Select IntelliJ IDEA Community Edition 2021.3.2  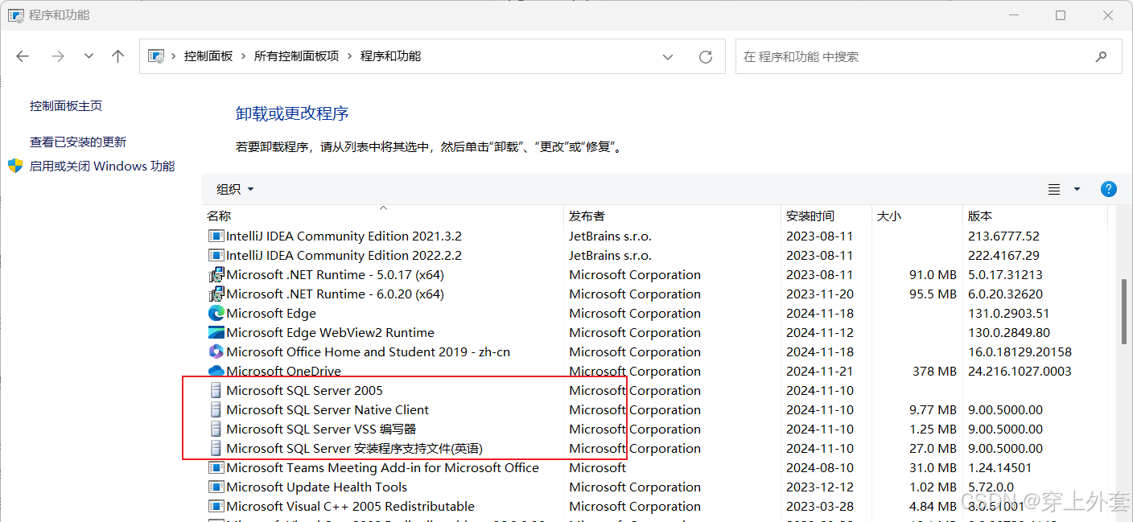coord(344,236)
